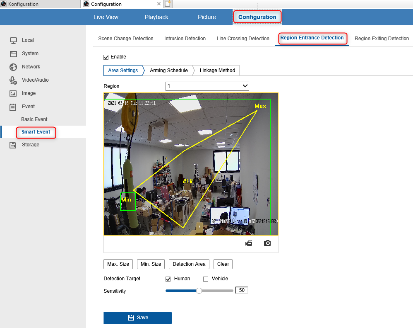413x328 pixels.
Task: Uncheck the Human detection target
Action: [x=168, y=279]
